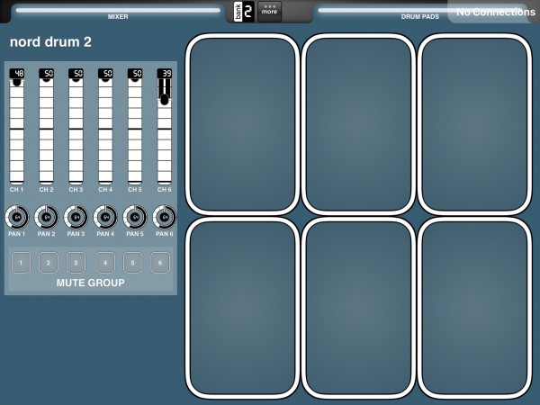Tap the bottom-left drum pad
540x405 pixels.
[242, 308]
